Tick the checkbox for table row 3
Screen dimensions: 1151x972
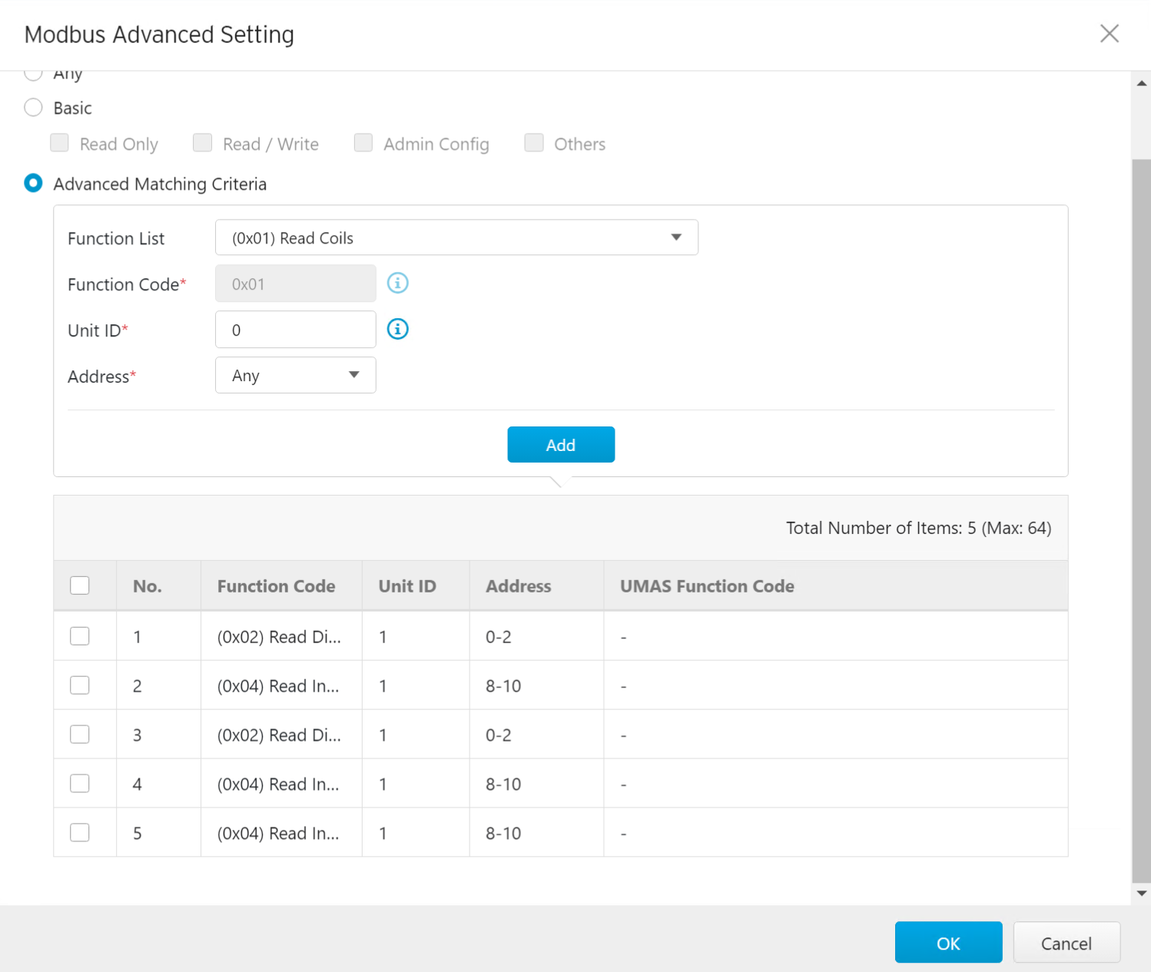point(80,735)
